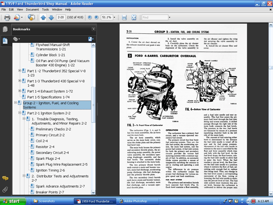Select bookmark Cylinder Block 1-21
273x205 pixels.
[51, 55]
